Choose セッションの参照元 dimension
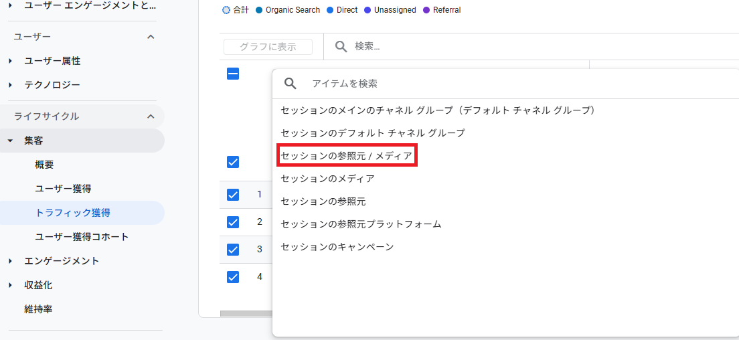 click(323, 201)
